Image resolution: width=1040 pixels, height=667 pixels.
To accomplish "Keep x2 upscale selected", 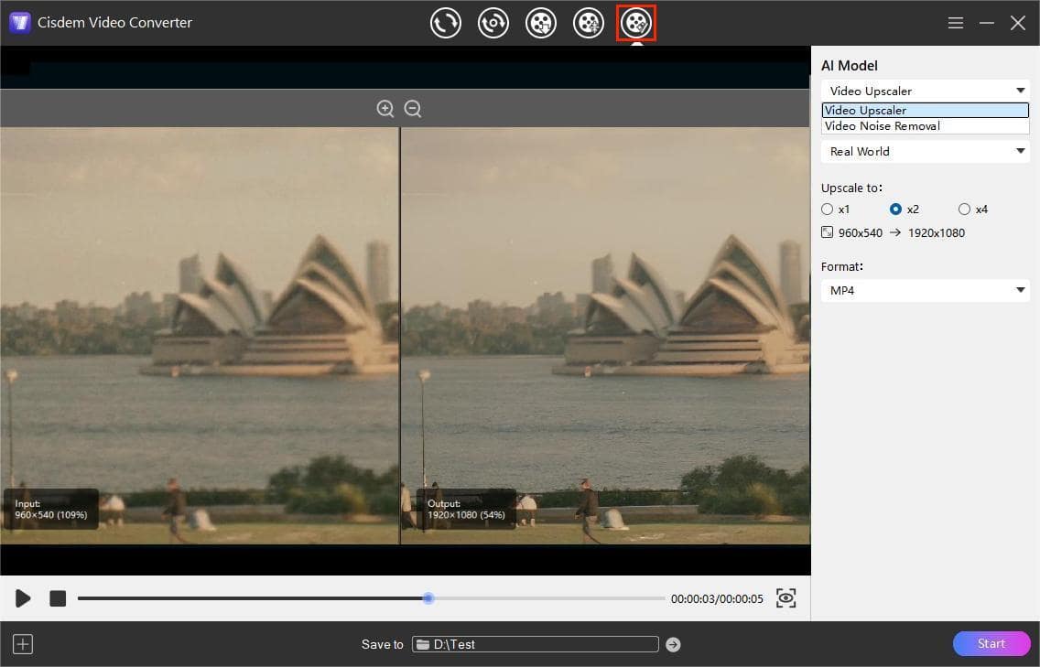I will pos(895,209).
